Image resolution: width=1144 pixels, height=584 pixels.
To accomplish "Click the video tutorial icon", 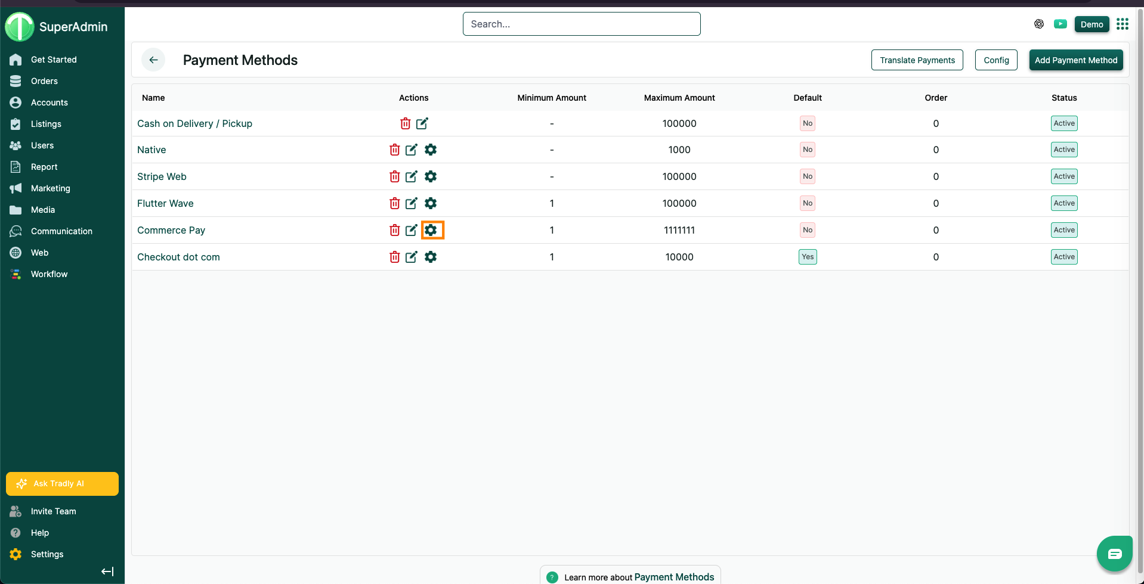I will pyautogui.click(x=1060, y=24).
